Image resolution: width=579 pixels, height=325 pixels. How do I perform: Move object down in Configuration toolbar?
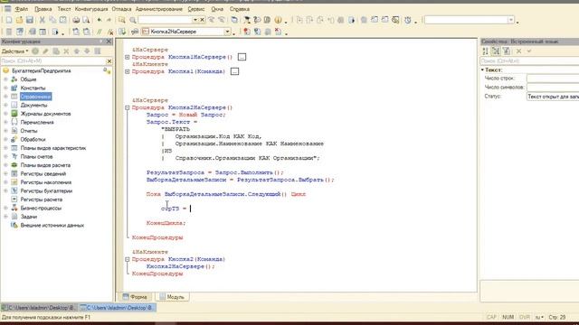[x=87, y=51]
